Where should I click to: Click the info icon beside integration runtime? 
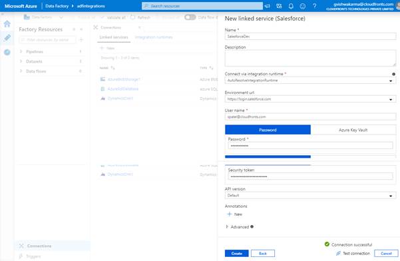point(393,74)
